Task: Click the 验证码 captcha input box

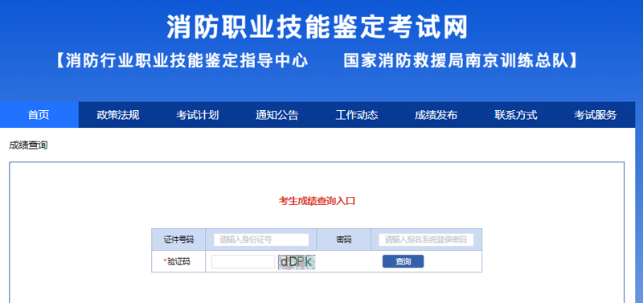Action: coord(244,261)
